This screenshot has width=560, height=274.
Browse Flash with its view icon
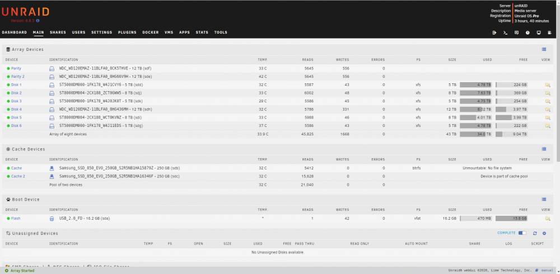(548, 218)
